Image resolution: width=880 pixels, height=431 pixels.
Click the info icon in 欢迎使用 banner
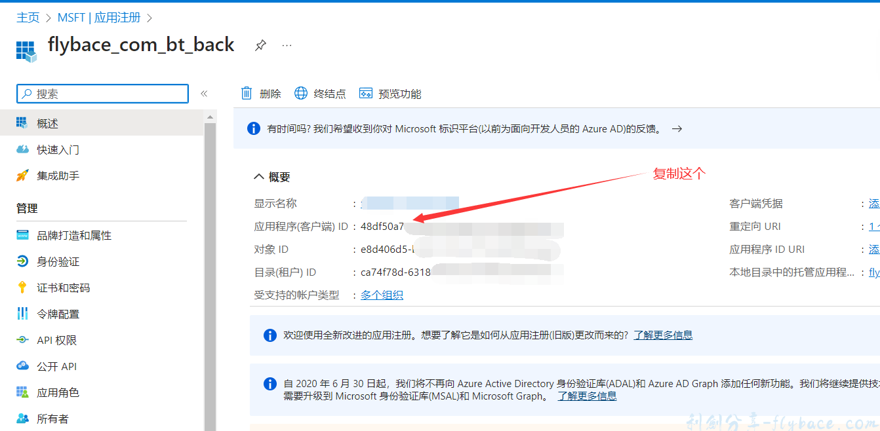(270, 335)
